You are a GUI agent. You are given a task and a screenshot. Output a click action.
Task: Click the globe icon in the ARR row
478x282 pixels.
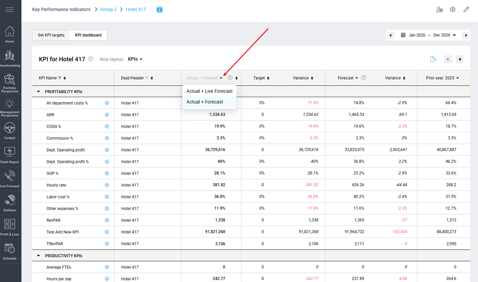pos(107,115)
